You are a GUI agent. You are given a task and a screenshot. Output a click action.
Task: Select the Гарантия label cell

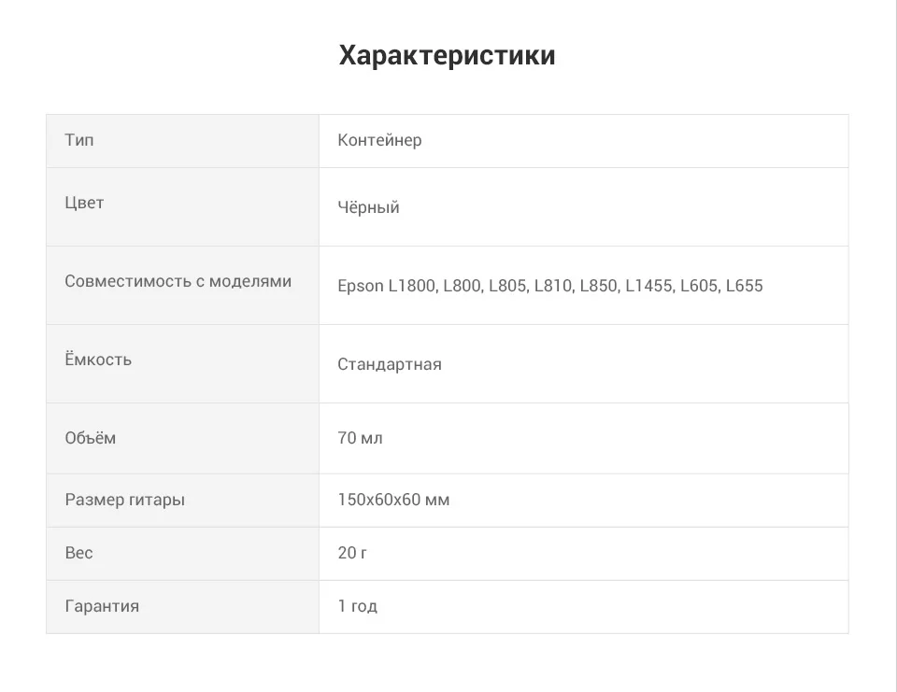click(x=182, y=607)
